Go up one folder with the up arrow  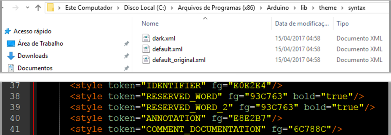(38, 8)
